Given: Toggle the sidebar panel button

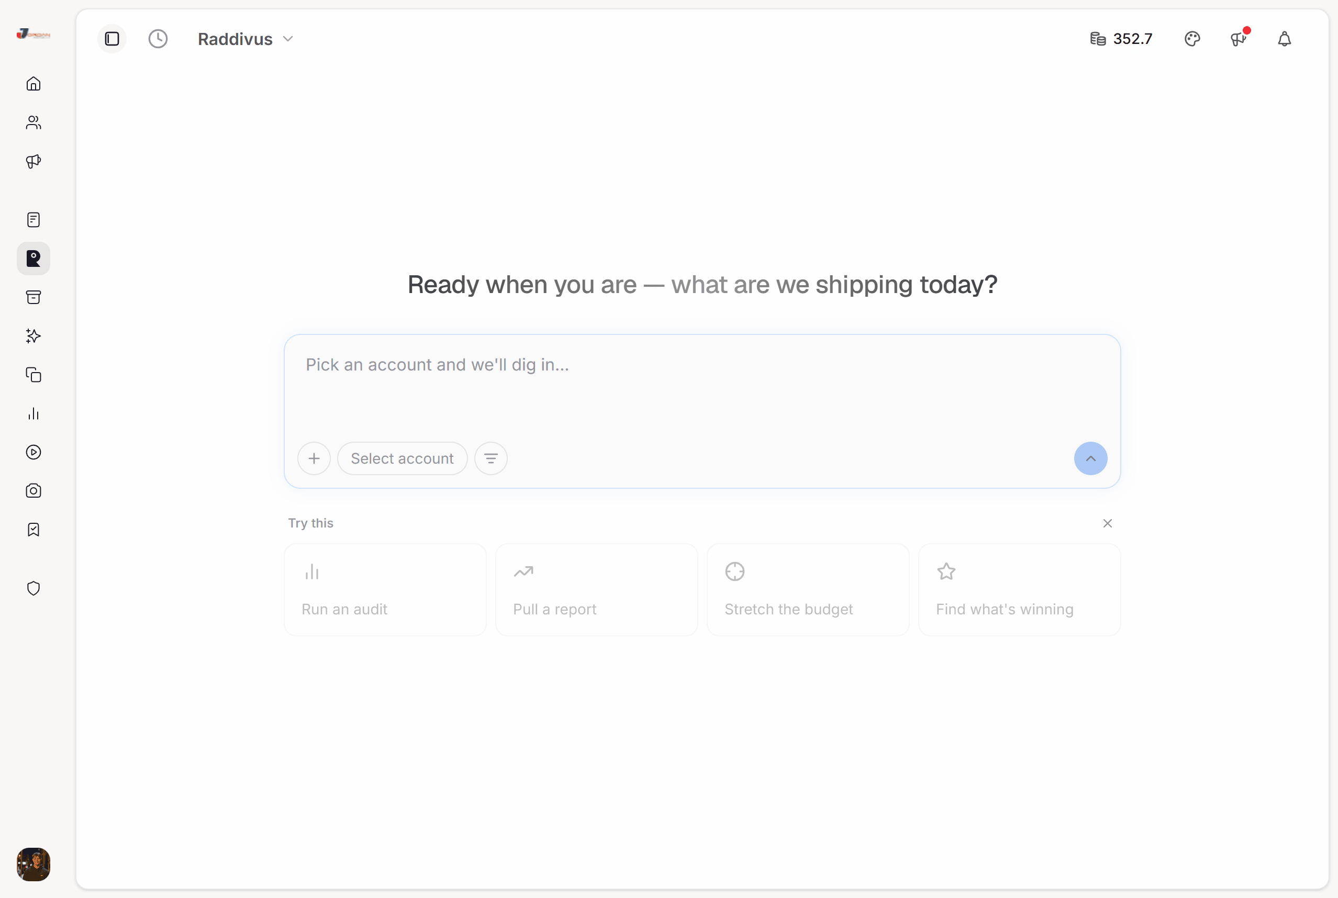Looking at the screenshot, I should click(x=112, y=39).
